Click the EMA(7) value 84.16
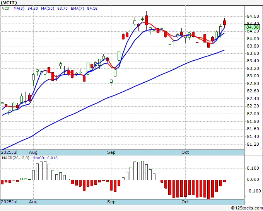The image size is (263, 211). (92, 9)
